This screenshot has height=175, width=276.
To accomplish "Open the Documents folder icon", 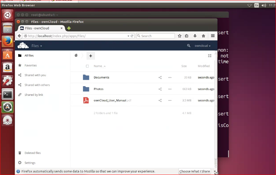I will point(86,77).
